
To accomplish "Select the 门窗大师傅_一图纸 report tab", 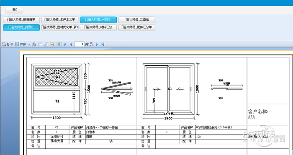I will [98, 19].
